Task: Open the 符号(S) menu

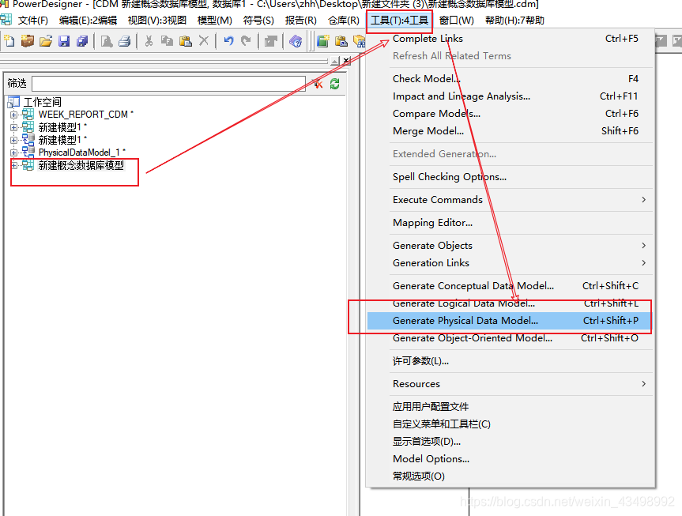Action: (x=258, y=21)
